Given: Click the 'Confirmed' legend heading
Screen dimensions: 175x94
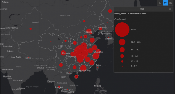Looking at the screenshot, I should (x=120, y=19).
